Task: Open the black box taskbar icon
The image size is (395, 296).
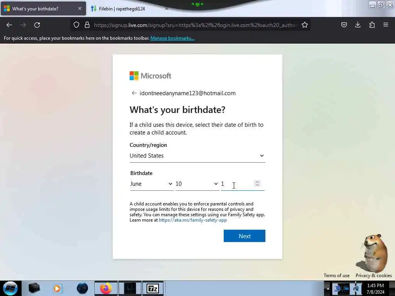Action: [34, 288]
